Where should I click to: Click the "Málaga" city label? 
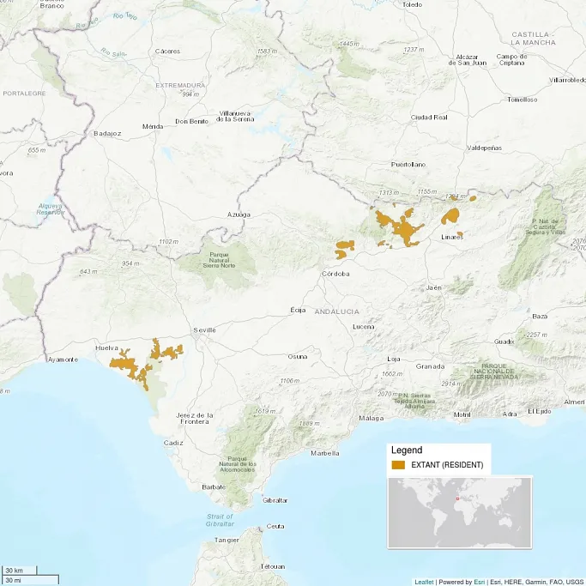[x=372, y=418]
